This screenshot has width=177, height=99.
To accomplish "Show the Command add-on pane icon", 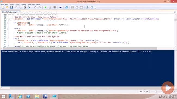I will [x=92, y=8].
